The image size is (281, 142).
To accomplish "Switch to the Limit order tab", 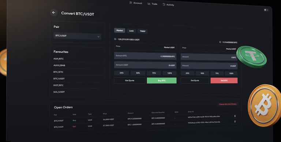I will click(131, 31).
